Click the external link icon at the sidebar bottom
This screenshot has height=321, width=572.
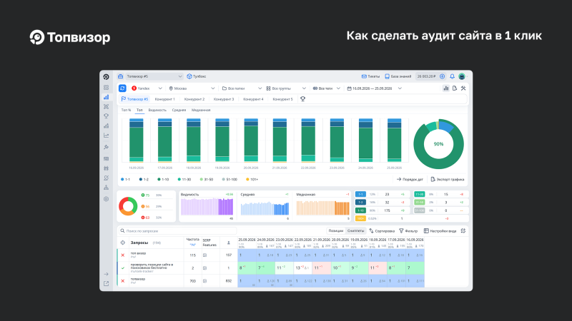(x=106, y=283)
